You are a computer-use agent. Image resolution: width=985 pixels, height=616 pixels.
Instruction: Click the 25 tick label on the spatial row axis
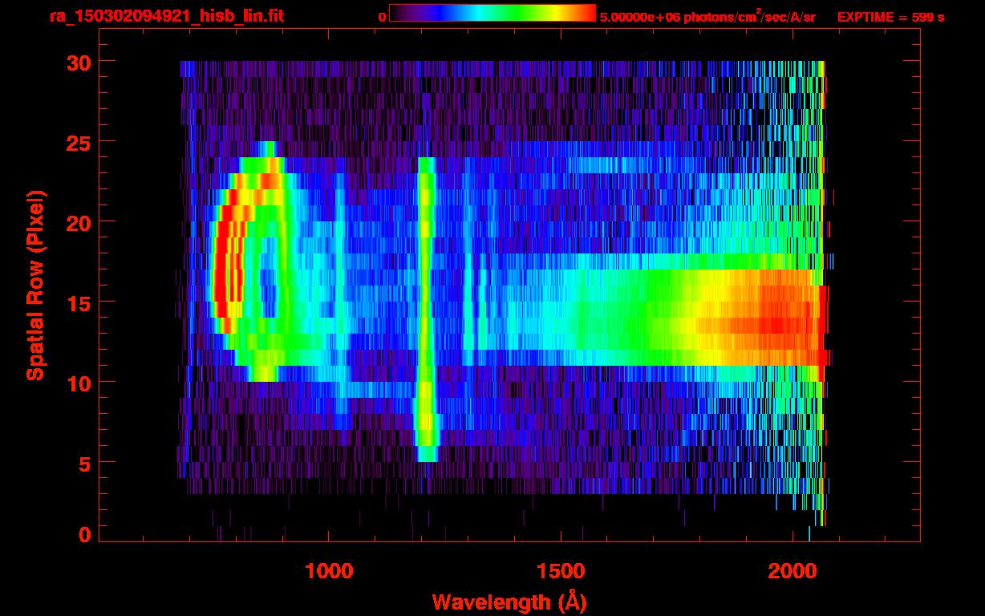click(x=79, y=142)
